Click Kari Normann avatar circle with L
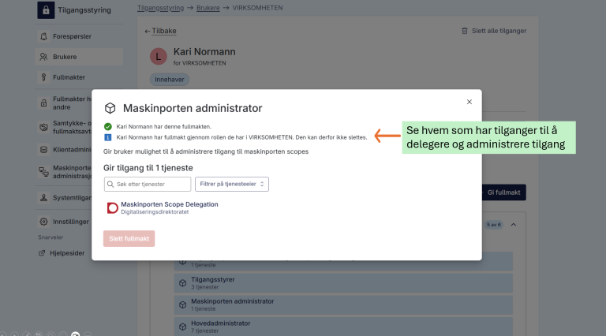The image size is (606, 336). 159,57
